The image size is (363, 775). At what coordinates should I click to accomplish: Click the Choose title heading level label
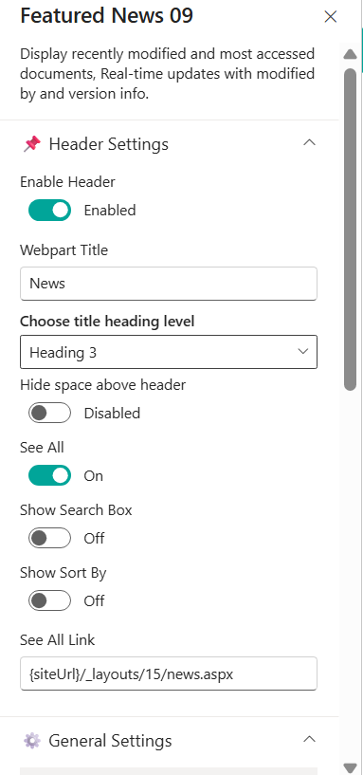point(107,322)
